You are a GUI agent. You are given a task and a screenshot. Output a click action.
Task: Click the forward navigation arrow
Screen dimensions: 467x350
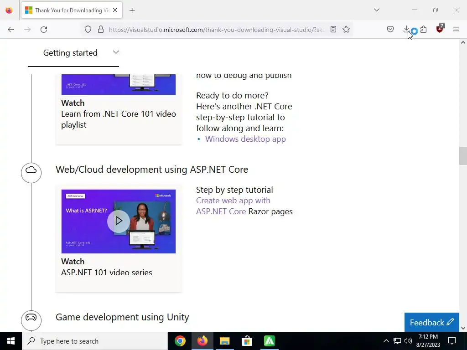click(27, 30)
